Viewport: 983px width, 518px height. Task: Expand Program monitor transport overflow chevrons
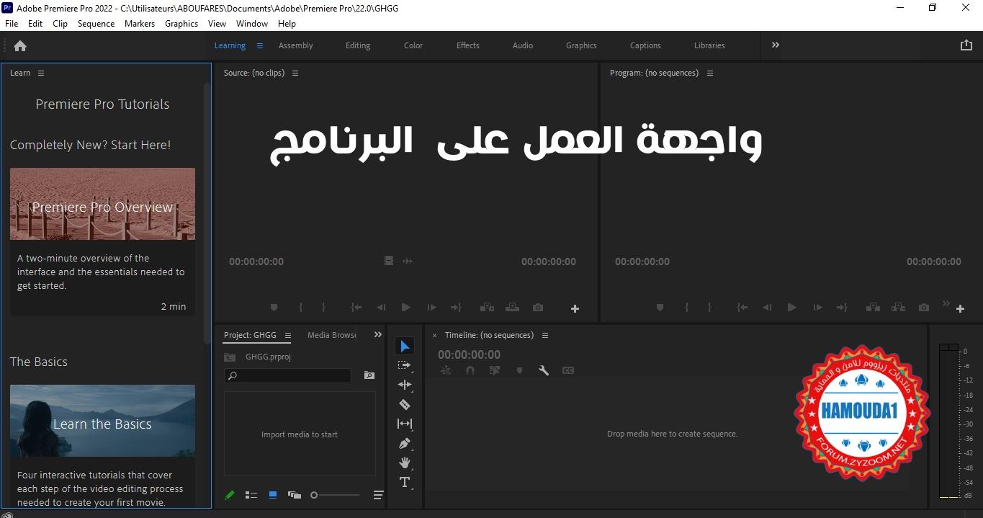(x=946, y=303)
